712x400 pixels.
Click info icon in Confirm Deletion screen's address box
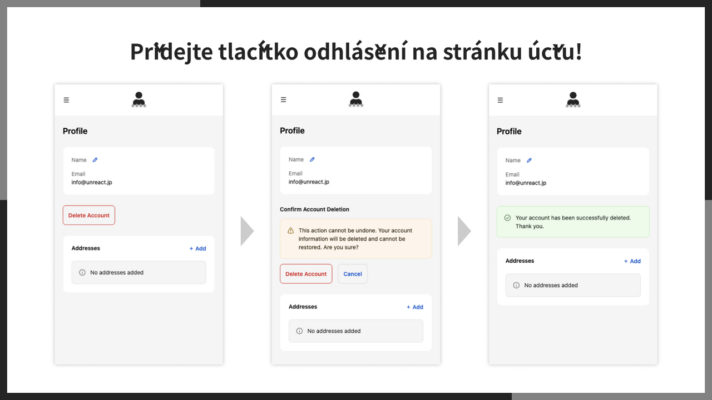299,331
